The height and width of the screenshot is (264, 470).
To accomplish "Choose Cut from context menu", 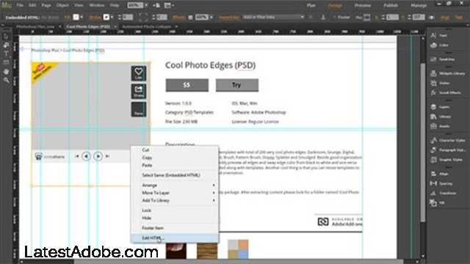I will 175,150.
